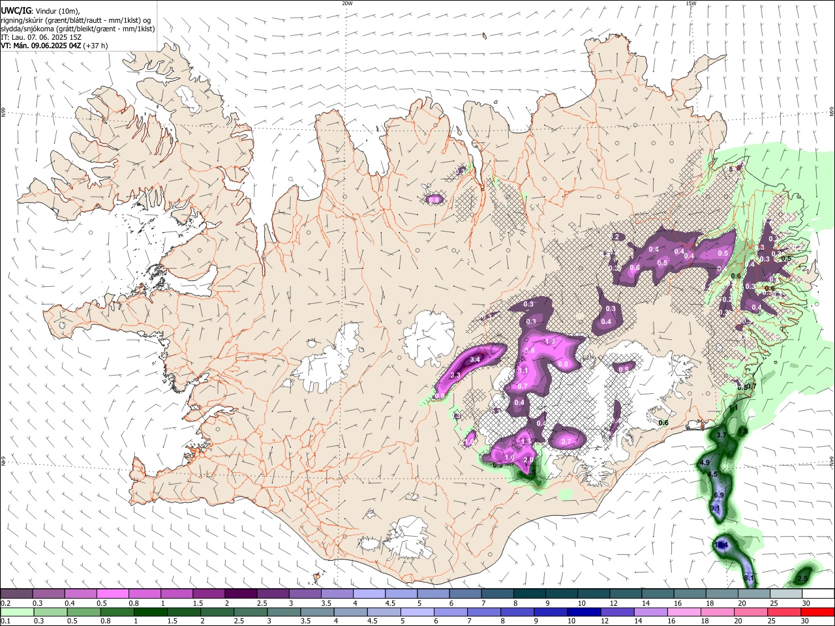Screen dimensions: 835x626
Task: Click the darkest purple 2–2.5 snow legend swatch
Action: click(x=241, y=593)
